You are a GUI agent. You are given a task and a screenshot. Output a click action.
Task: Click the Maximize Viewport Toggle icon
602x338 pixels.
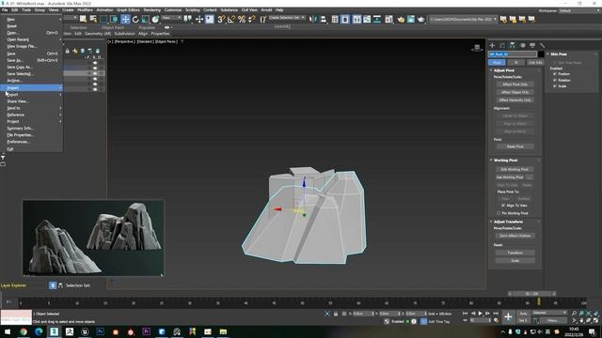[595, 320]
